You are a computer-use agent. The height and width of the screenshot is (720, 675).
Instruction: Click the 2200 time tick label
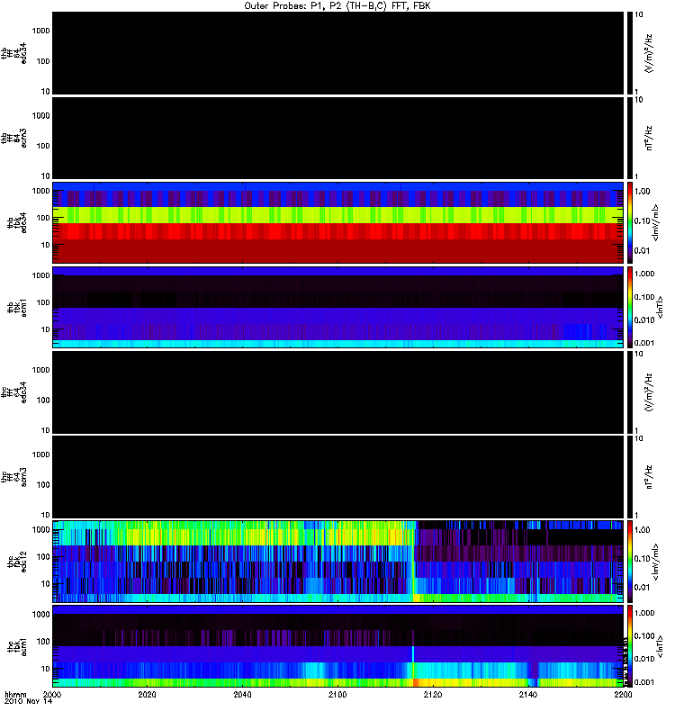click(x=623, y=694)
